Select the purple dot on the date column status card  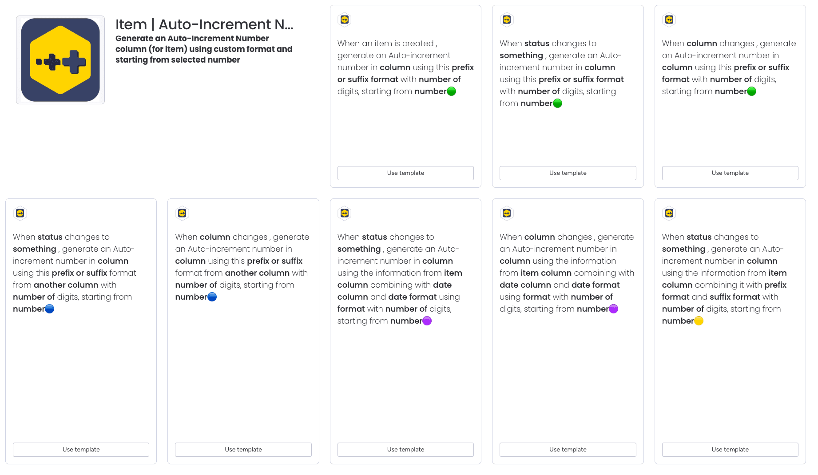[x=426, y=321]
